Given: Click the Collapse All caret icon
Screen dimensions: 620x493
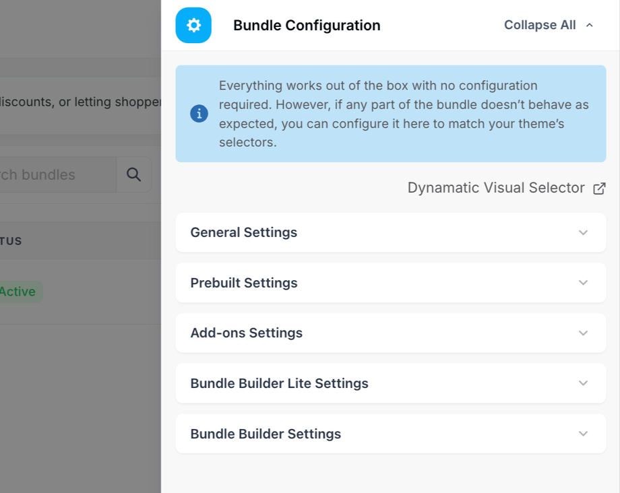Looking at the screenshot, I should tap(590, 26).
